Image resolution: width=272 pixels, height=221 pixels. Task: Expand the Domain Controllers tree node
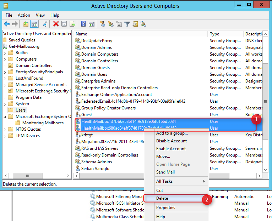[5, 66]
